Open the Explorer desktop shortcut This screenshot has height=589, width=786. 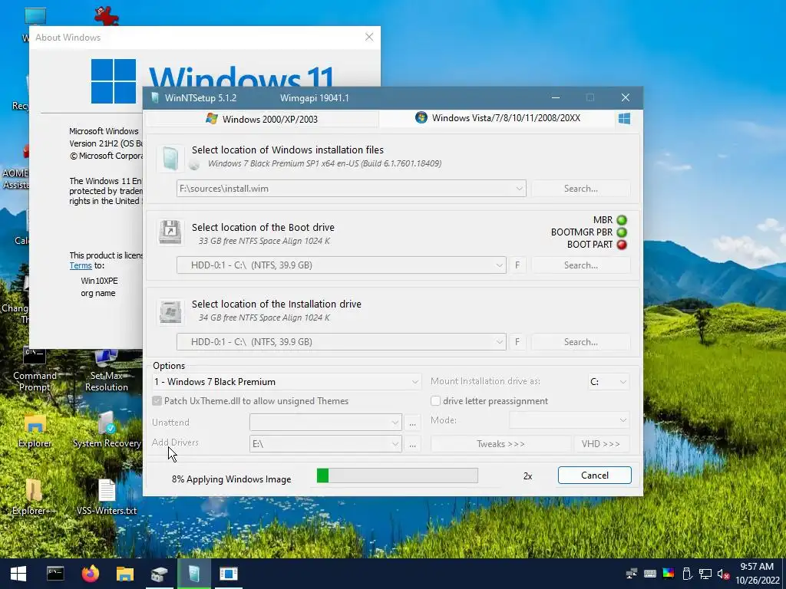(x=35, y=429)
